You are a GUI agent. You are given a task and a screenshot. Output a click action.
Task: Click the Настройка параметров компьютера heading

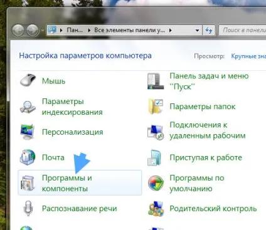point(85,56)
